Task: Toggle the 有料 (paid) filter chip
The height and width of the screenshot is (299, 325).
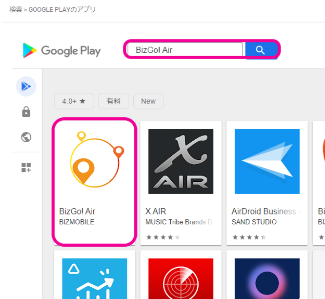Action: 113,101
